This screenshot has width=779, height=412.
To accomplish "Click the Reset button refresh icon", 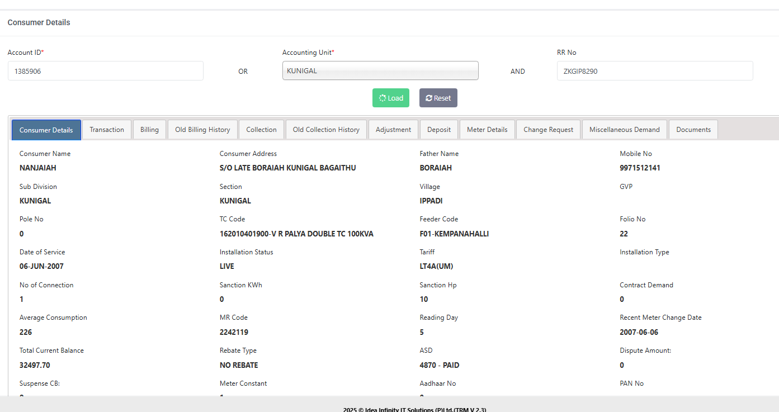I will [x=429, y=98].
